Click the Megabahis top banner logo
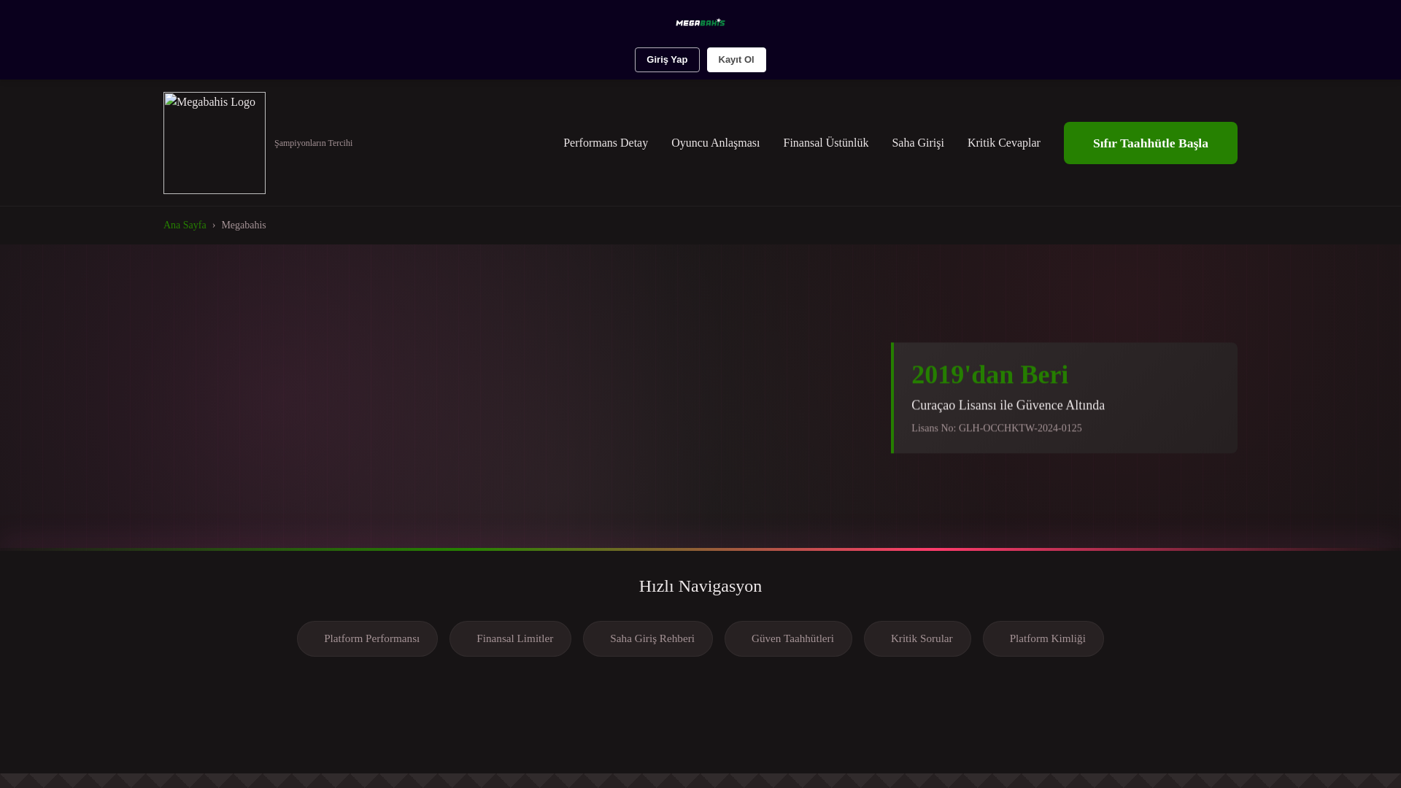1401x788 pixels. click(700, 23)
